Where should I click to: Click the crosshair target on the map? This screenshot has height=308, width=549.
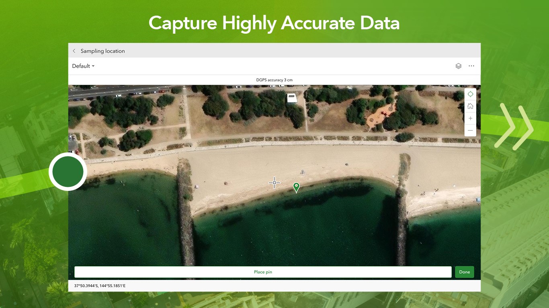tap(274, 183)
